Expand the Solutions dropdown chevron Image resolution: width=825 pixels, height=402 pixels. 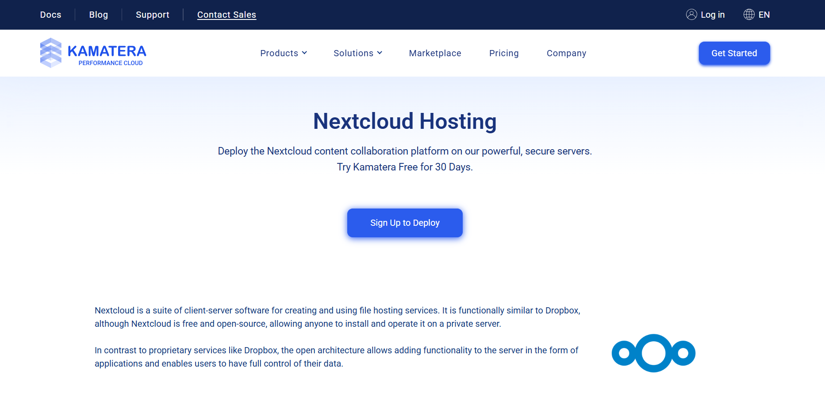[x=380, y=53]
